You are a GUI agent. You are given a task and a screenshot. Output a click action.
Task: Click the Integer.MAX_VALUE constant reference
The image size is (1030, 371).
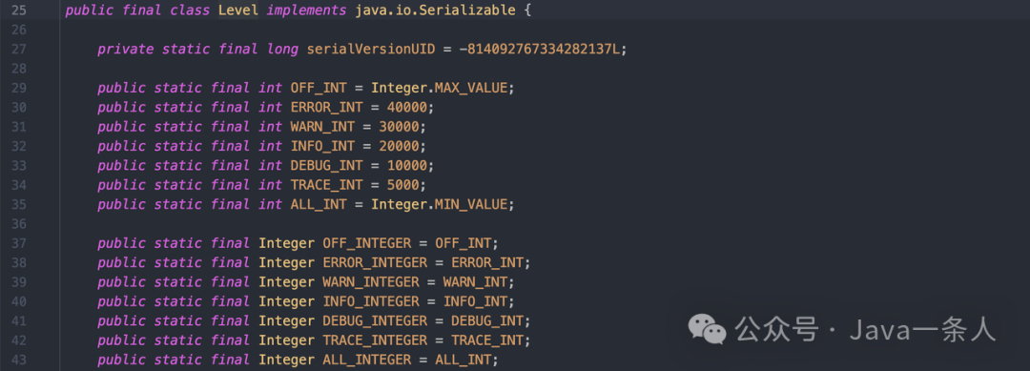(x=440, y=88)
